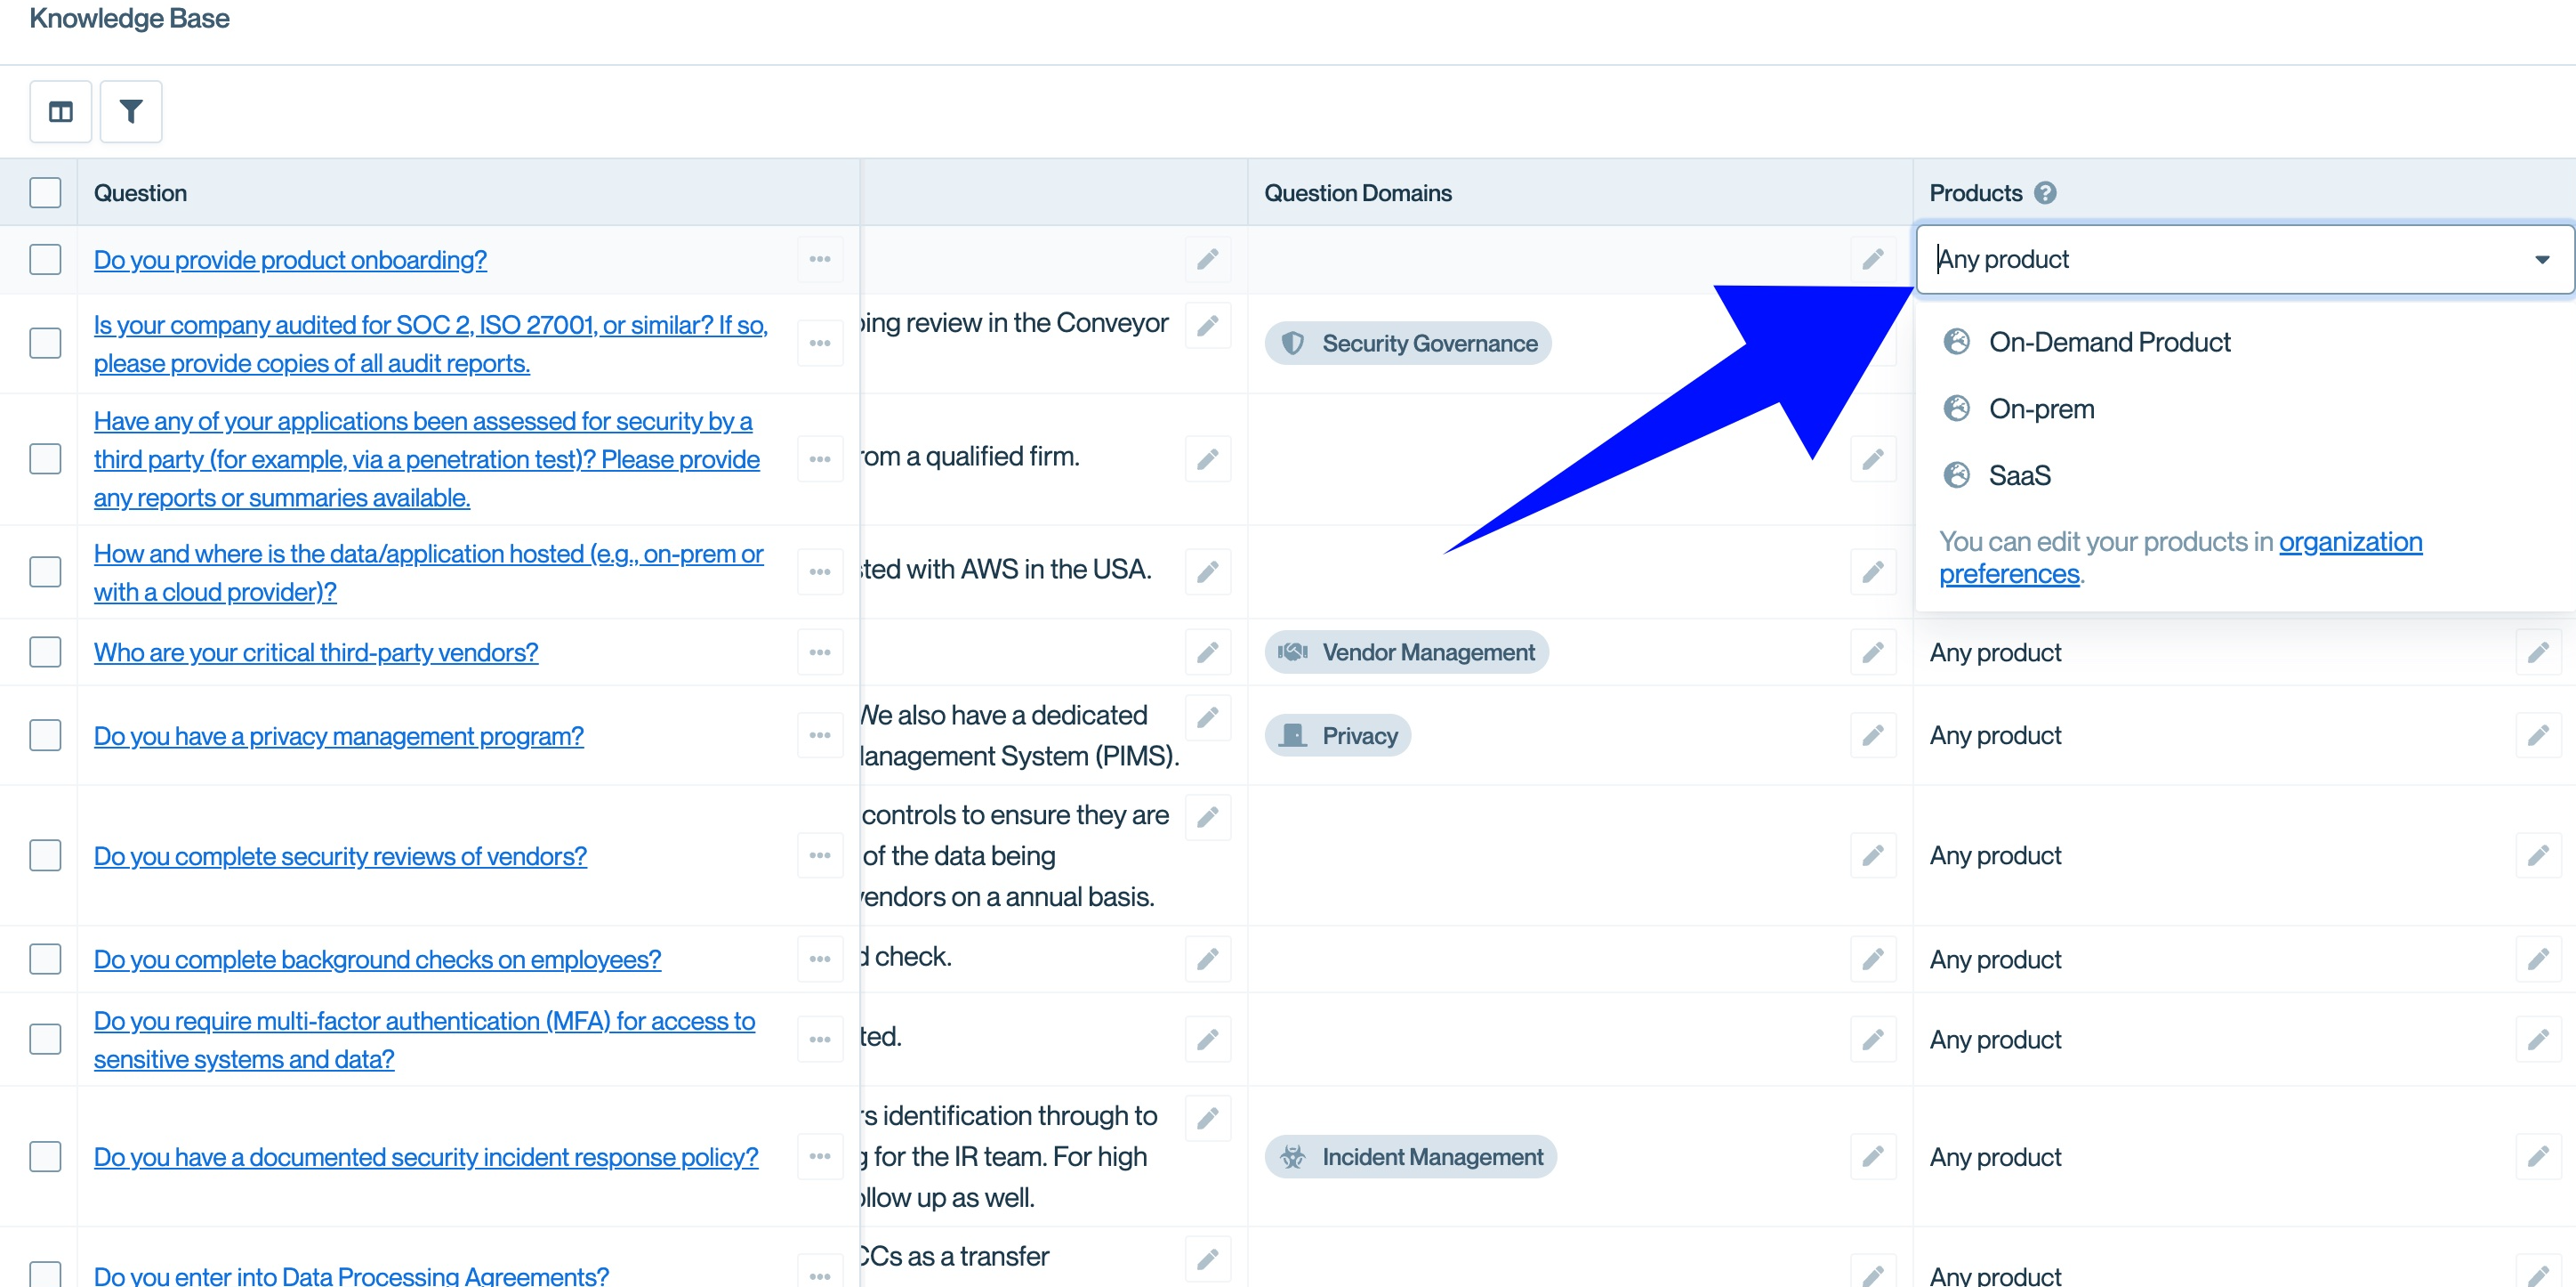The image size is (2576, 1287).
Task: Click the Security Governance domain tag
Action: (x=1408, y=344)
